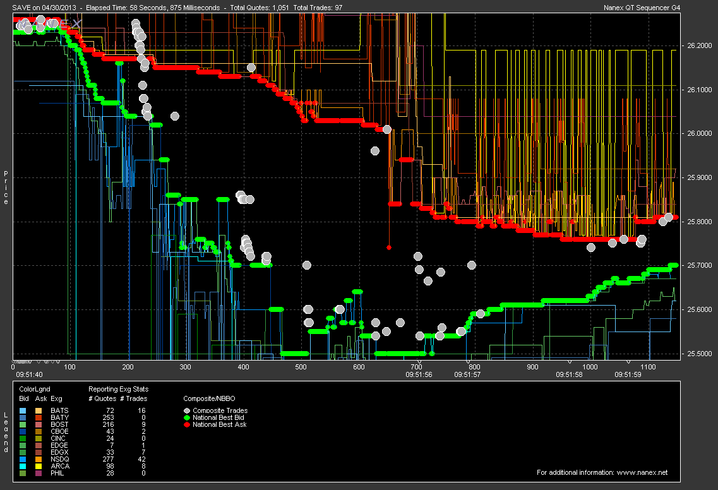The height and width of the screenshot is (490, 718).
Task: Click the 09:51:58 time label
Action: click(x=569, y=374)
